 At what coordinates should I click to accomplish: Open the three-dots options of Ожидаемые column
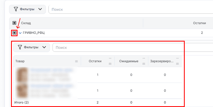click(x=144, y=58)
